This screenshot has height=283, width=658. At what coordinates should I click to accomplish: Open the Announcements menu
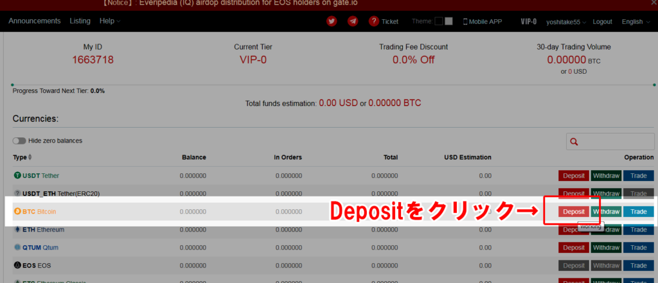[35, 21]
